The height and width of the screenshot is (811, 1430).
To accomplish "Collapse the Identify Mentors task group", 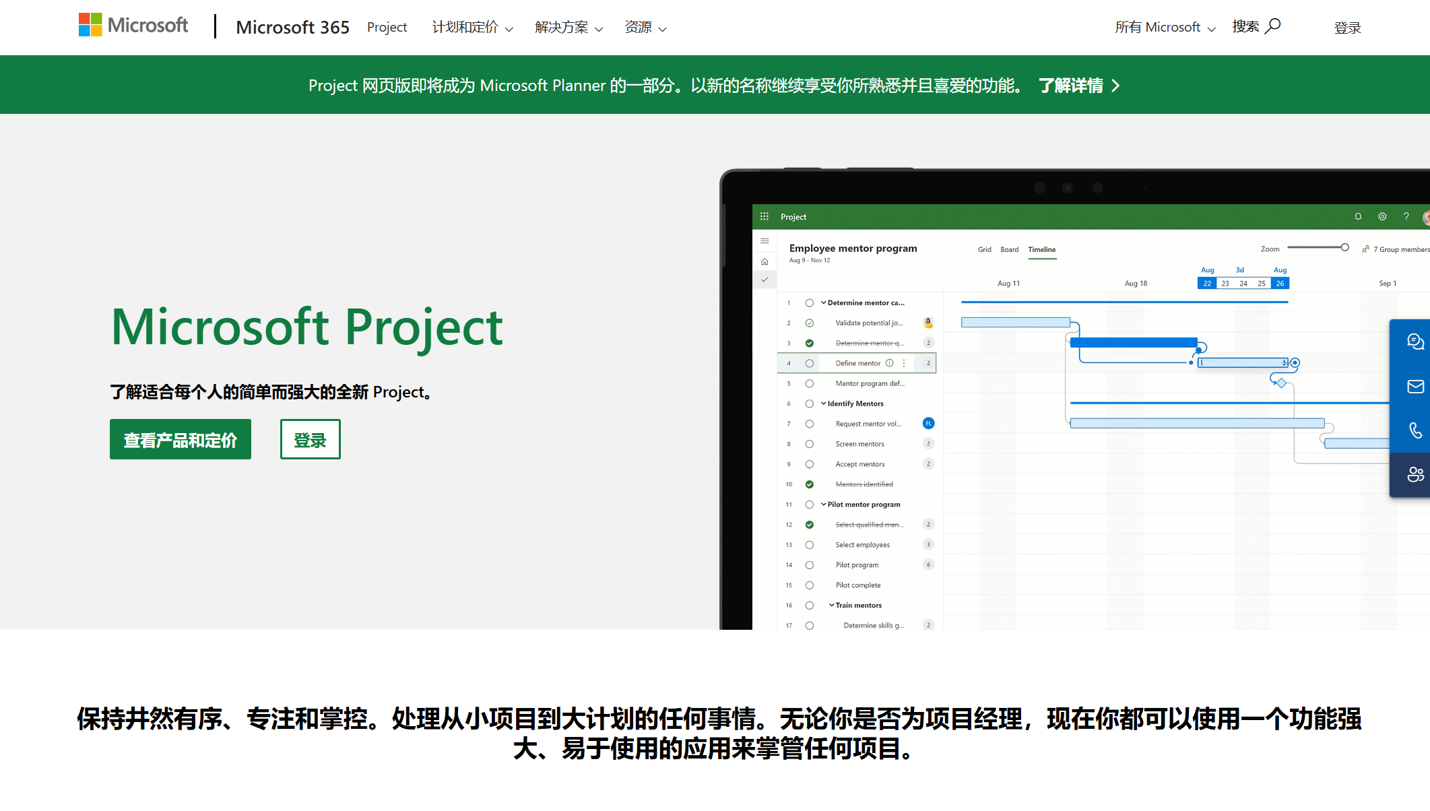I will (823, 404).
